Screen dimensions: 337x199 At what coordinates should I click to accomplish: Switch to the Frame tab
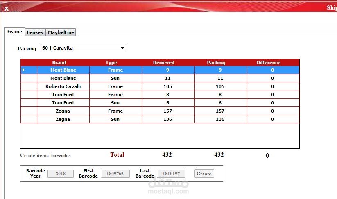pos(15,32)
